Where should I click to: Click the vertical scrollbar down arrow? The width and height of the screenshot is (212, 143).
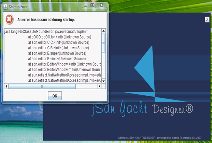103,81
